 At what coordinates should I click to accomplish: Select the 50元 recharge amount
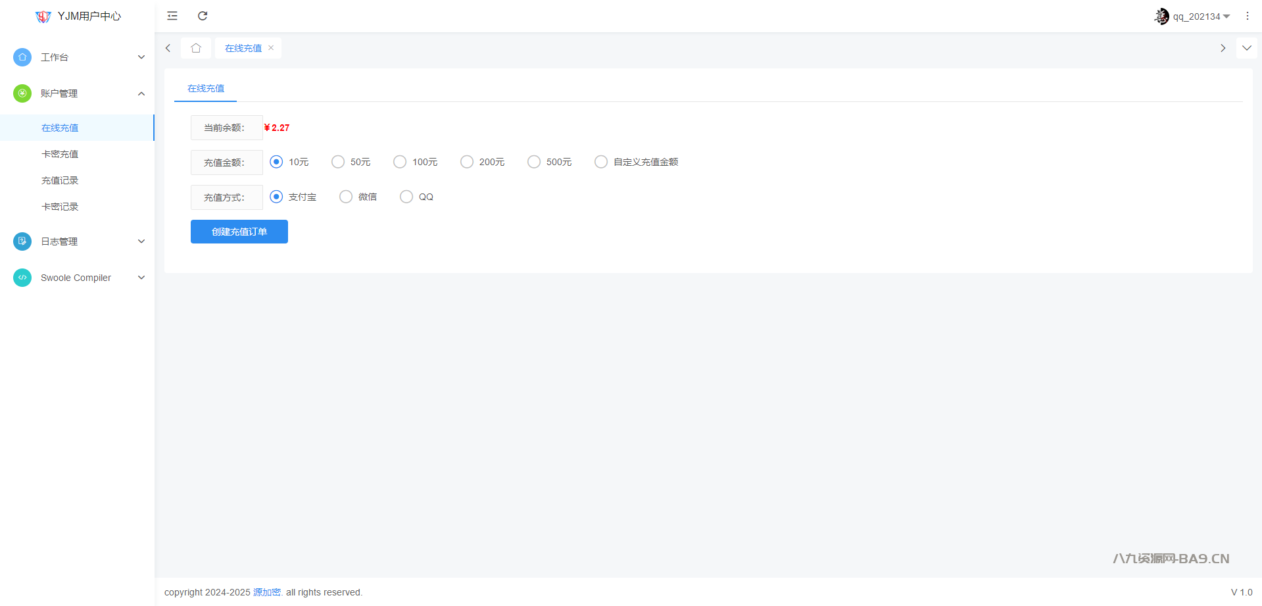pyautogui.click(x=338, y=162)
